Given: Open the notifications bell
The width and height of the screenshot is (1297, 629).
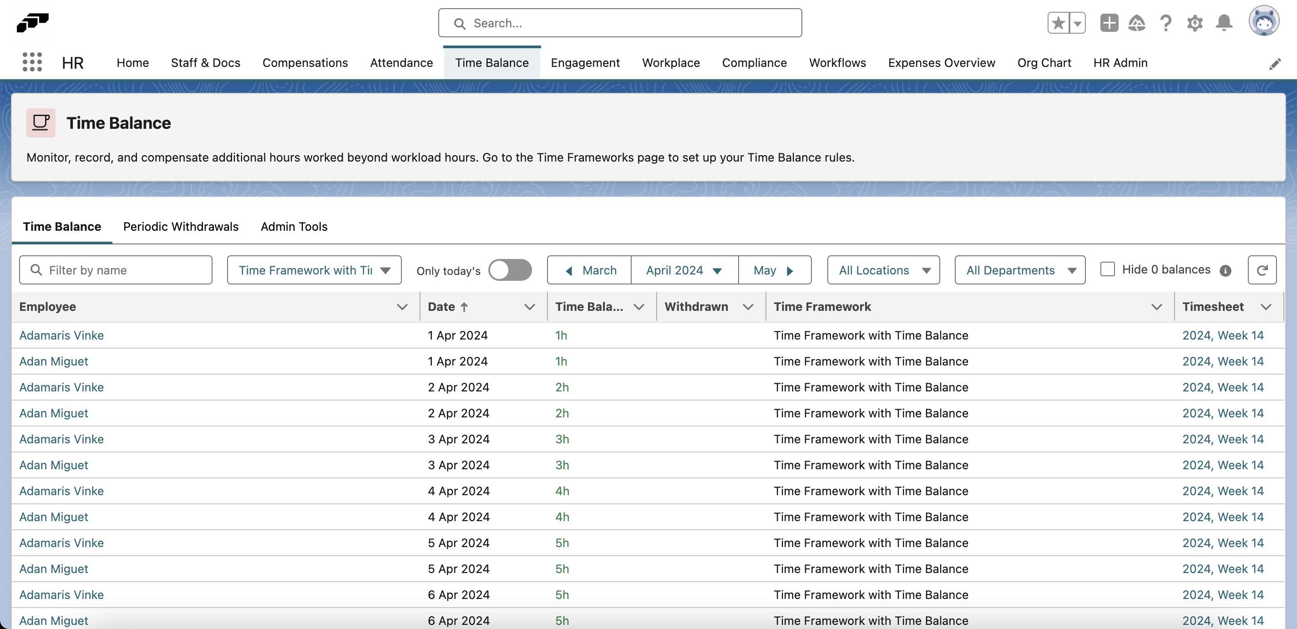Looking at the screenshot, I should 1224,23.
